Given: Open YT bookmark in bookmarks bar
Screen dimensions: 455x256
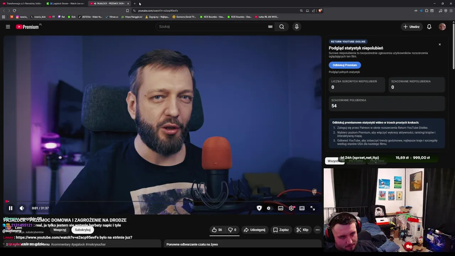Looking at the screenshot, I should pyautogui.click(x=52, y=17).
